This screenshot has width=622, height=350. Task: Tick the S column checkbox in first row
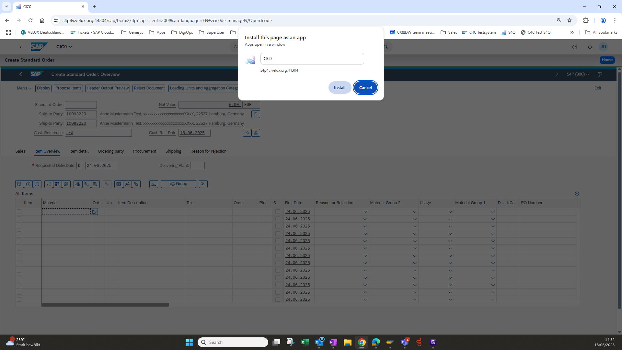click(x=278, y=212)
